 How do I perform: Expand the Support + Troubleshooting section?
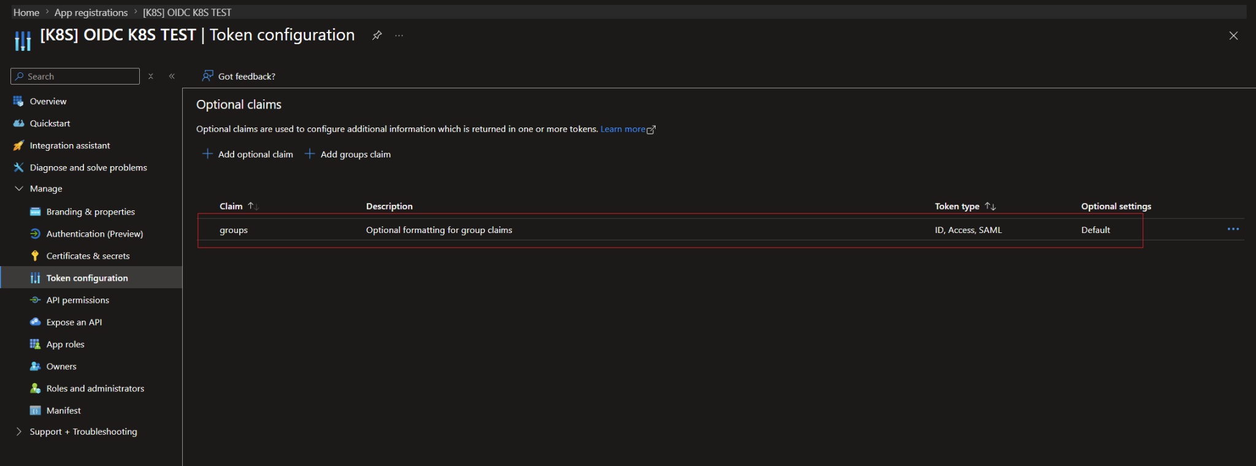(x=19, y=432)
